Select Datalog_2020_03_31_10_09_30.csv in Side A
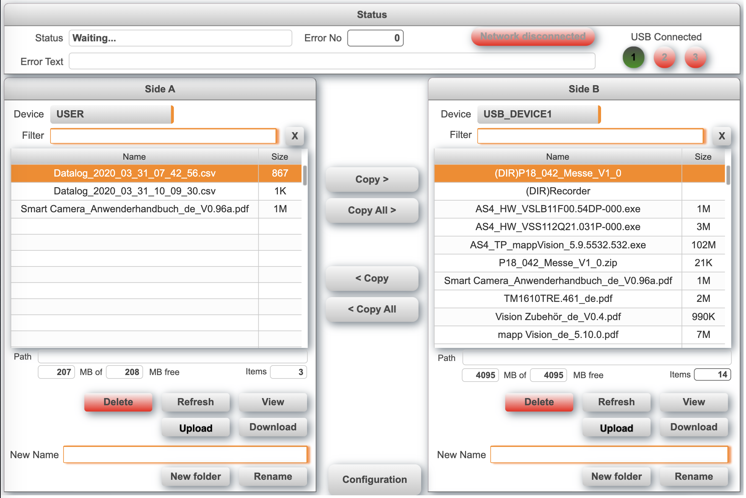 (134, 191)
